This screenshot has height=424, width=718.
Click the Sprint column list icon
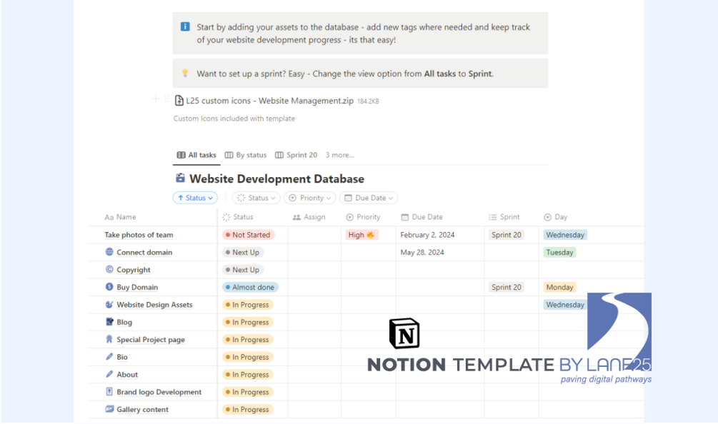tap(493, 217)
